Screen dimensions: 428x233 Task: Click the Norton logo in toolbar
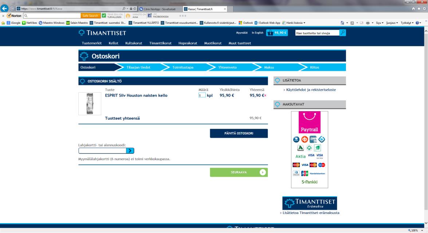pos(14,16)
